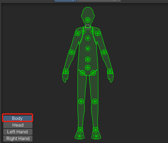
Task: Switch to the Head mapping view
Action: click(x=18, y=125)
